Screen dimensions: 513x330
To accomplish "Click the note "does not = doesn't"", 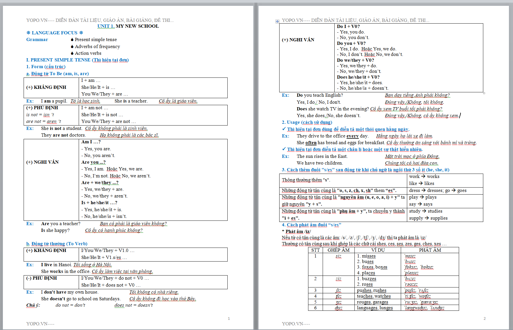I will [x=133, y=305].
